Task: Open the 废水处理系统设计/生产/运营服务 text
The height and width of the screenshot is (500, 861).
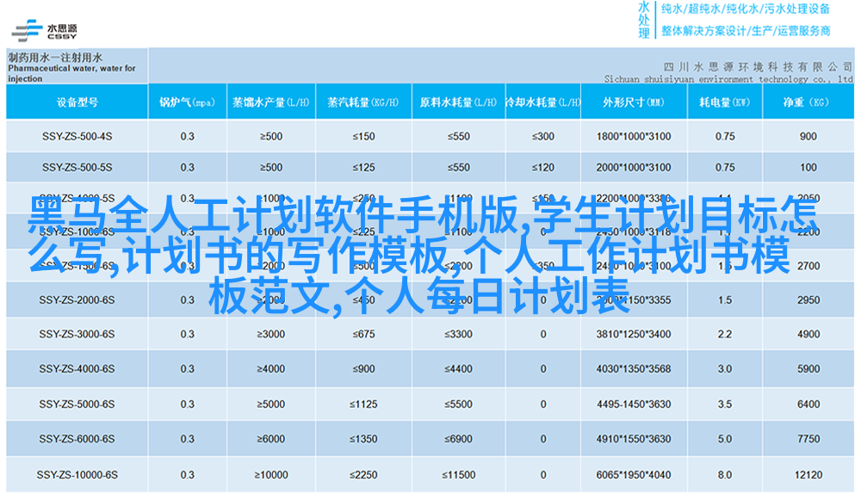Action: (x=745, y=31)
